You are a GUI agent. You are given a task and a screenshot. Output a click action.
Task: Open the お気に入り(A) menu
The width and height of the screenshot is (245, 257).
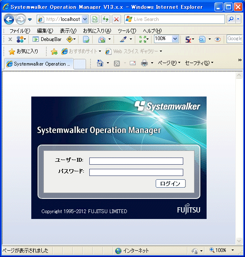[97, 31]
